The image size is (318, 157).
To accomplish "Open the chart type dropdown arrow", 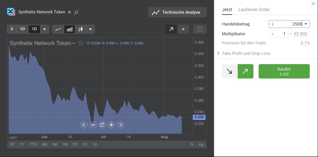I will pyautogui.click(x=91, y=29).
